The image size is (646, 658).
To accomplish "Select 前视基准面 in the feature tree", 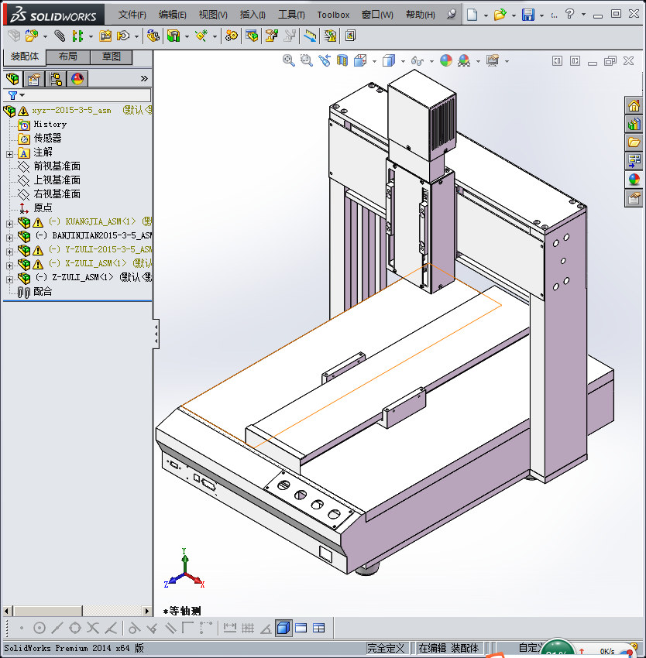I will [x=57, y=166].
